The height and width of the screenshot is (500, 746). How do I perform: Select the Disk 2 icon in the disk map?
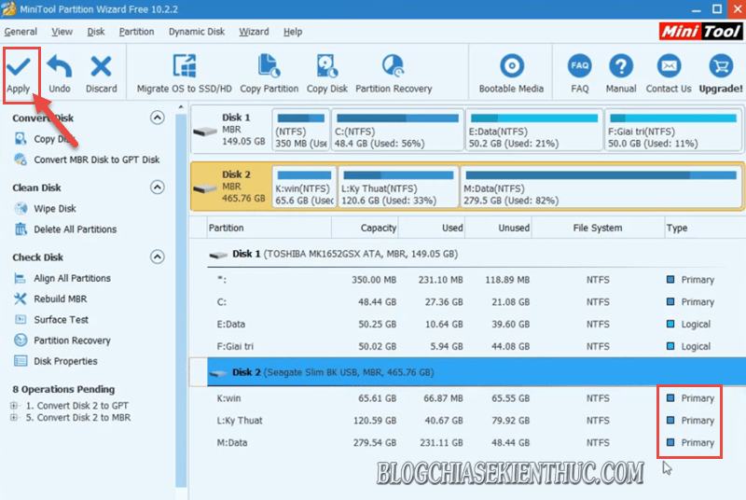coord(205,188)
